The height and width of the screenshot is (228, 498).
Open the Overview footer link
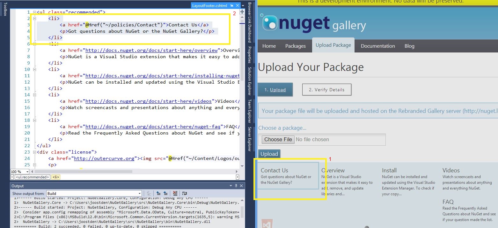point(333,170)
